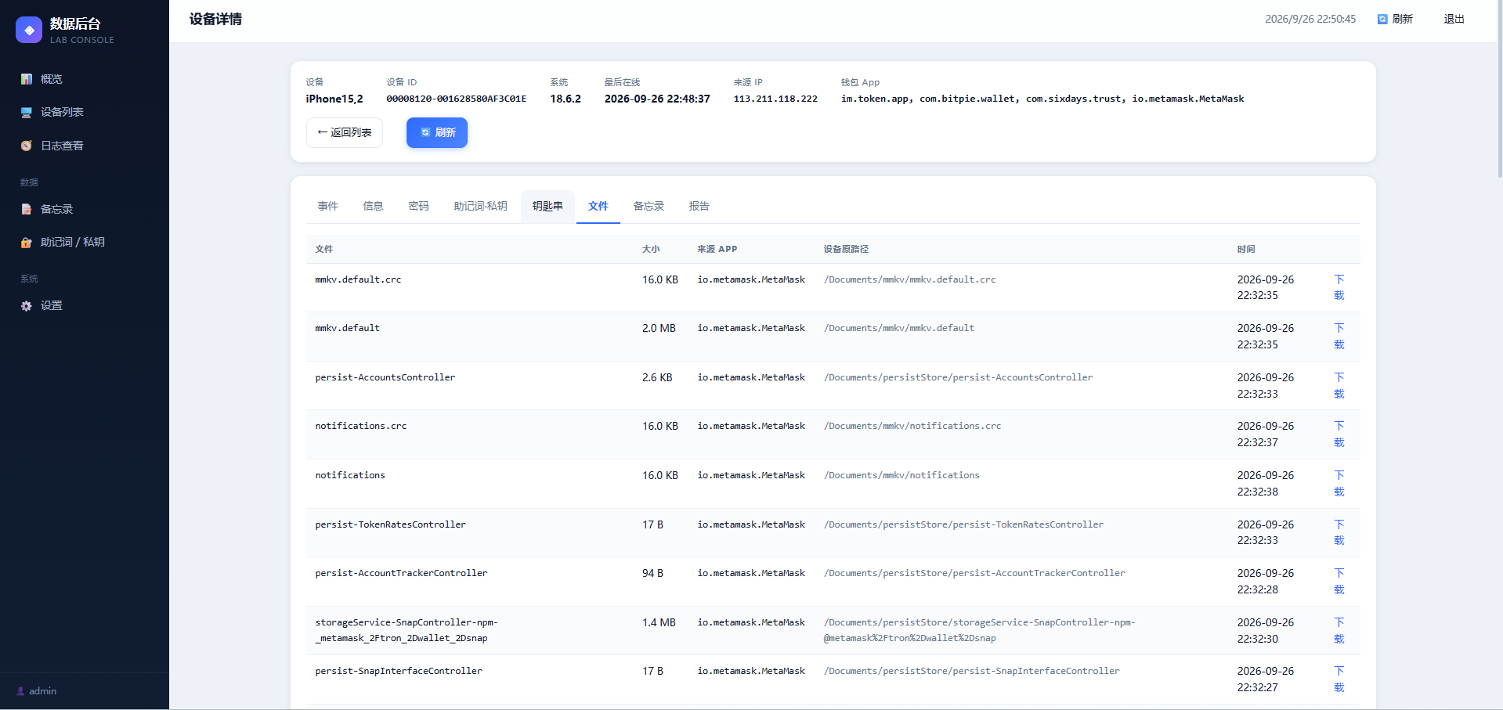Download the mmkv.default.crc file
The image size is (1503, 710).
1339,287
